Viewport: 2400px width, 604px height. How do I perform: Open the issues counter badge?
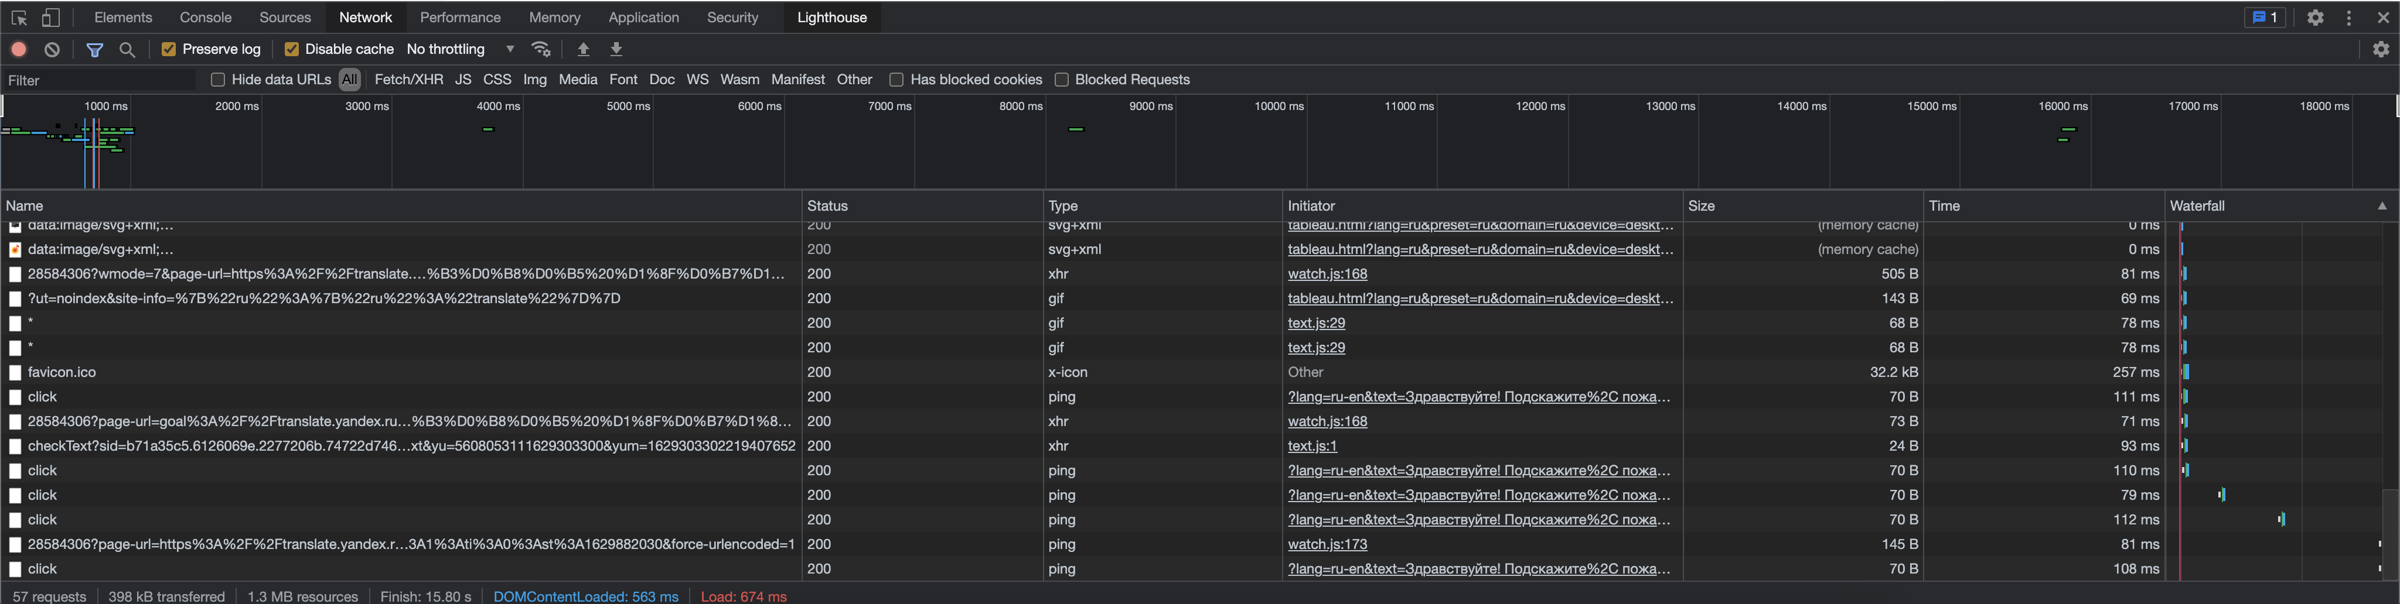point(2265,18)
